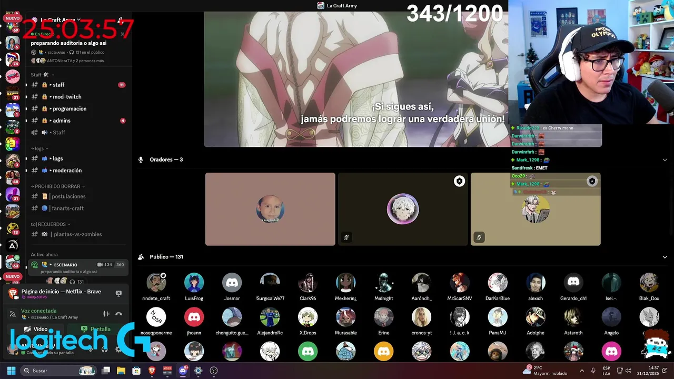Open the moderación channel
Viewport: 674px width, 379px height.
[78, 171]
